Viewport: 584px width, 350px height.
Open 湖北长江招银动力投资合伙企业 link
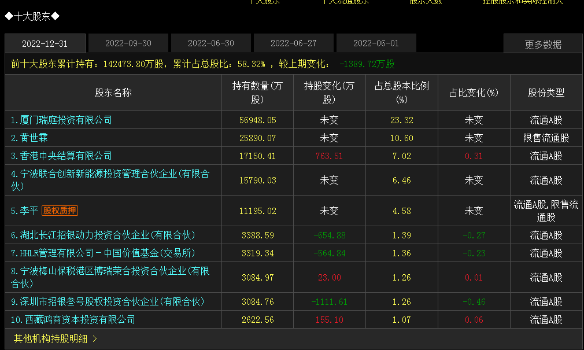[103, 235]
